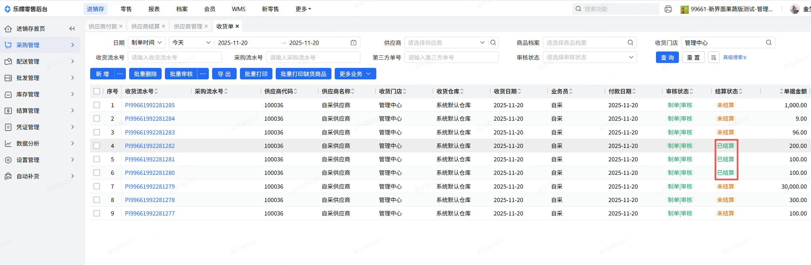Check the select-all checkbox in table header
This screenshot has width=811, height=265.
coord(97,91)
